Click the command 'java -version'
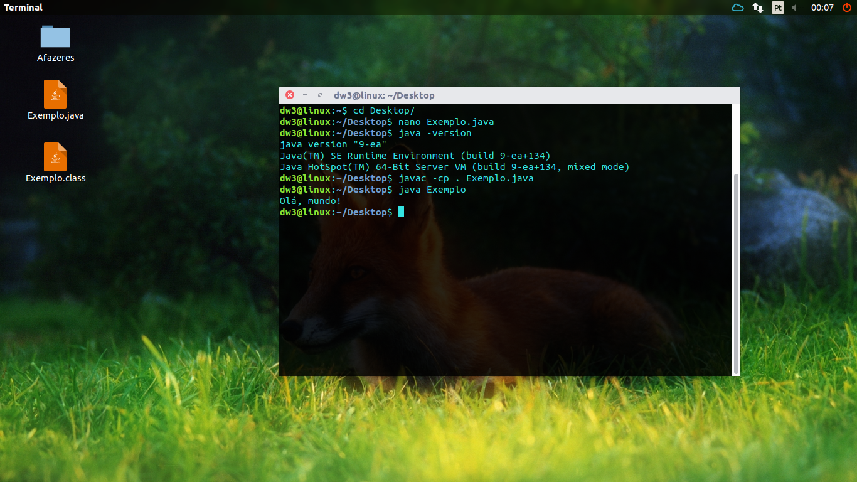857x482 pixels. pos(435,133)
